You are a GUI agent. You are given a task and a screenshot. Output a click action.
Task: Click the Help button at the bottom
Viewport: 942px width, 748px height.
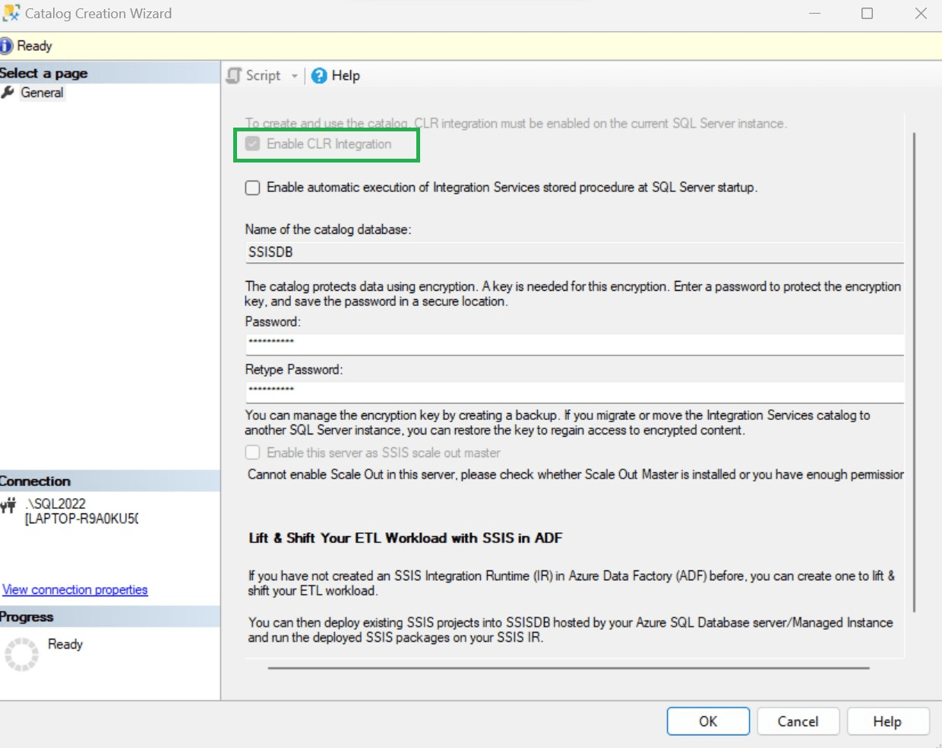point(887,721)
